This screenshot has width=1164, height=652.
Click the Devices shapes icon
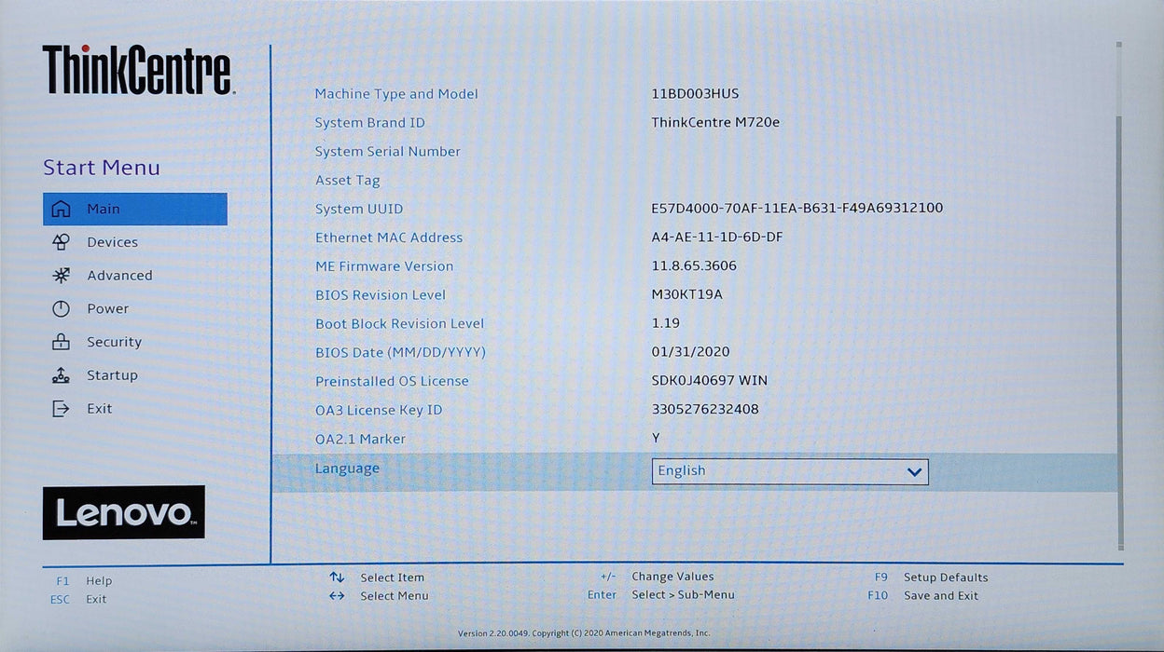(x=61, y=242)
